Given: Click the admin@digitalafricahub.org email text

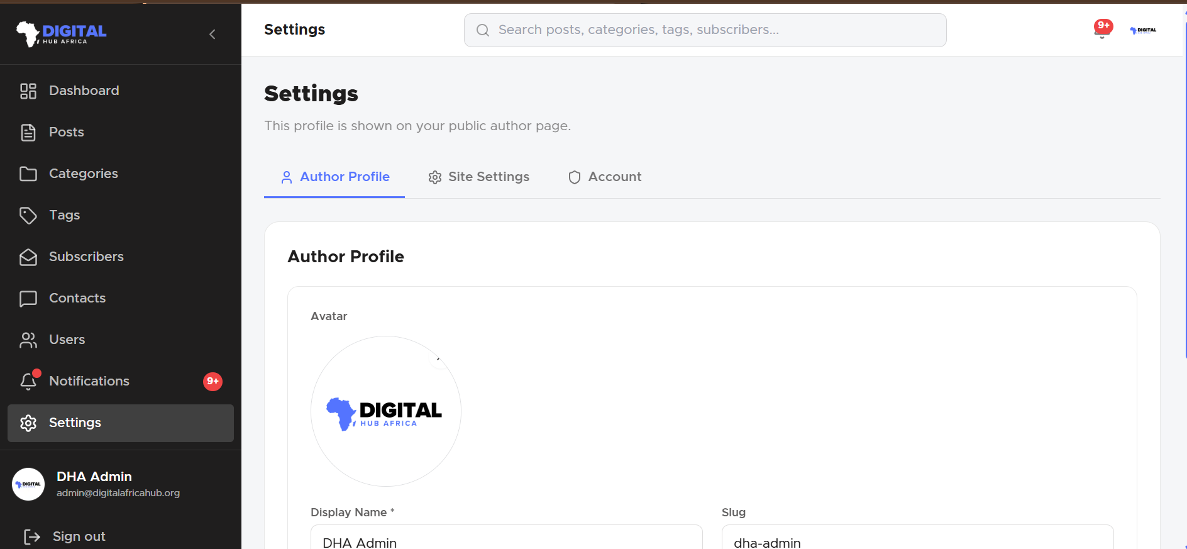Looking at the screenshot, I should point(118,493).
